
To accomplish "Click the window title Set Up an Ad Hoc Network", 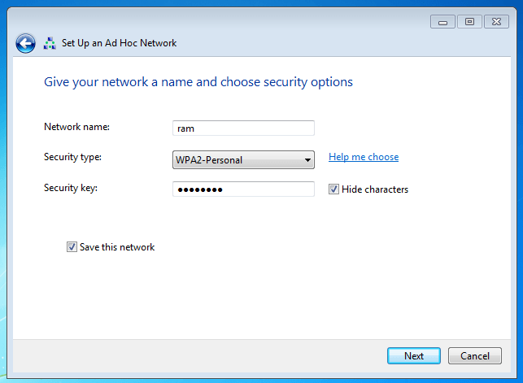I will 119,43.
